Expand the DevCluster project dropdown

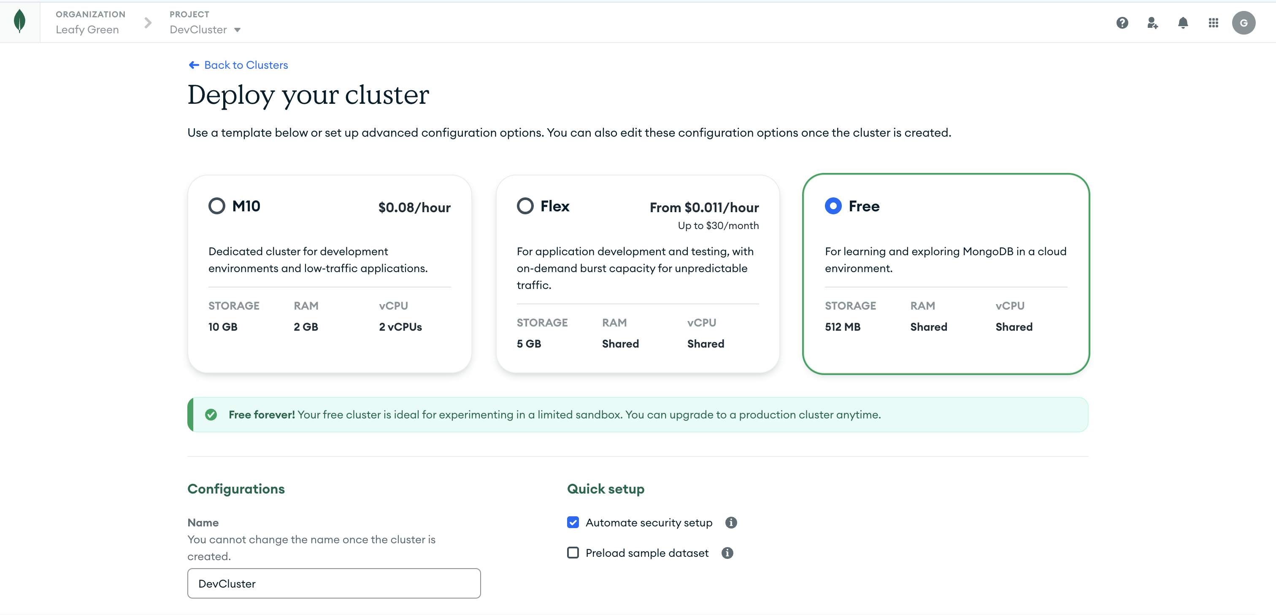coord(237,30)
